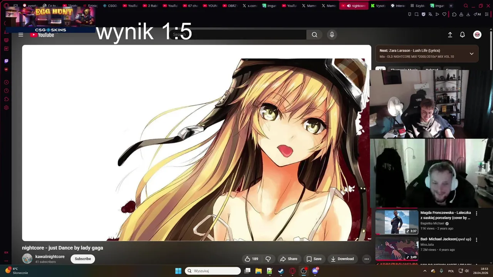This screenshot has width=493, height=277.
Task: Open Twitch in the Opera sidebar
Action: click(x=6, y=61)
